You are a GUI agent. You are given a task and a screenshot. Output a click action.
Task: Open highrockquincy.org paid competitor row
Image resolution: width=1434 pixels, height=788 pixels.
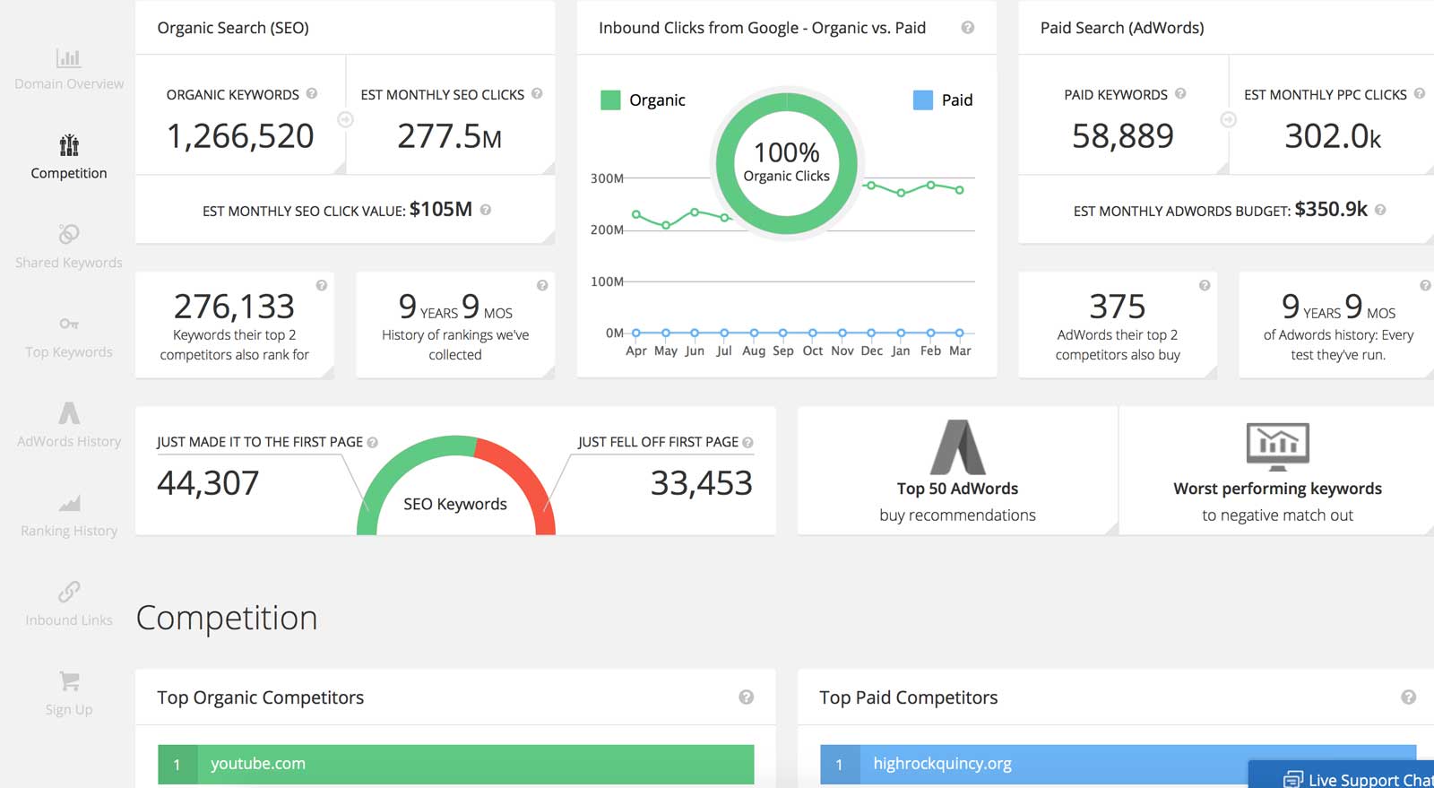(1031, 764)
